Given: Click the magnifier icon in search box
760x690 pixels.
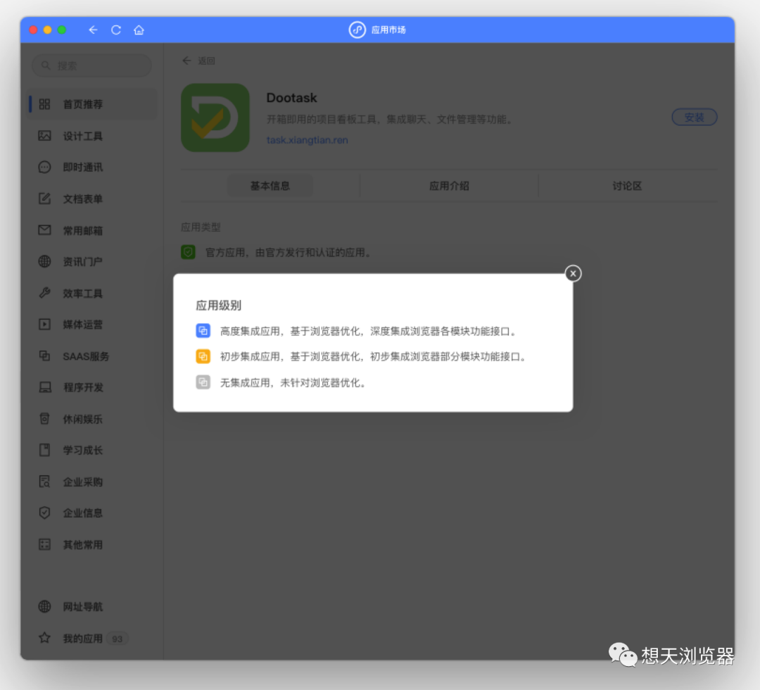Looking at the screenshot, I should (46, 65).
